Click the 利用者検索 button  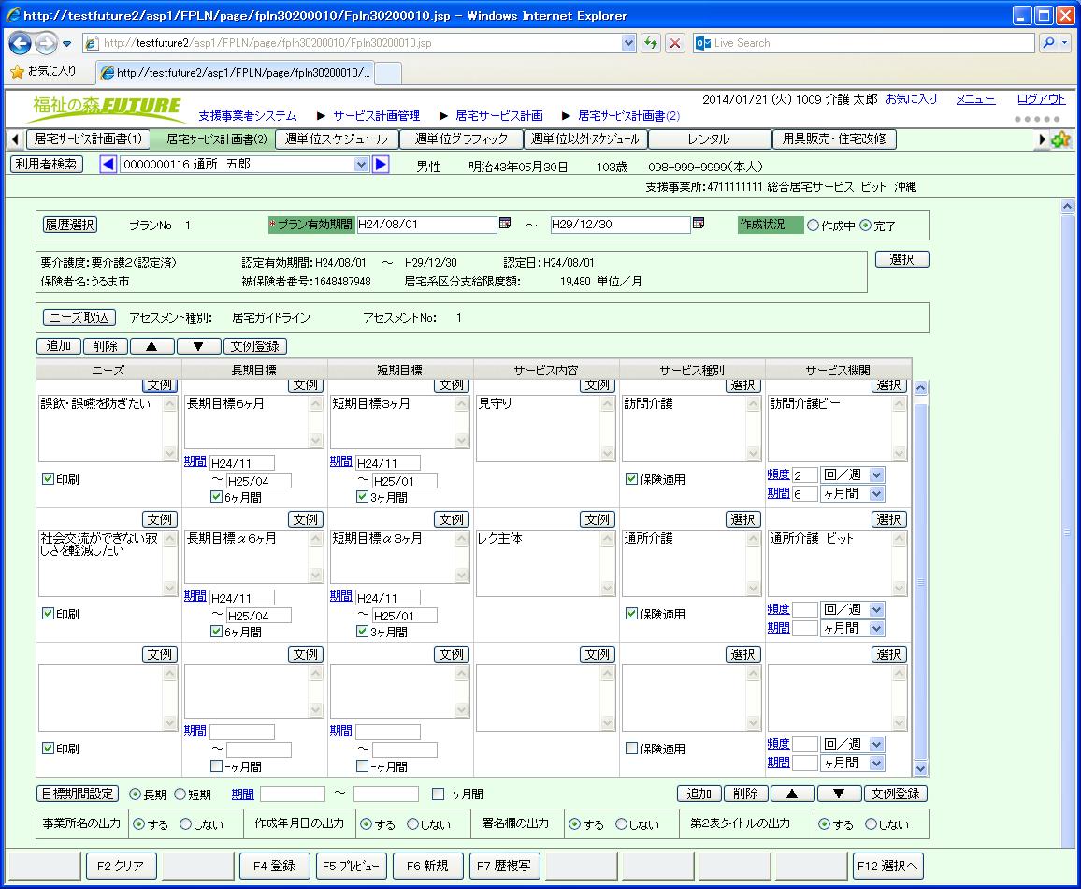(x=46, y=164)
